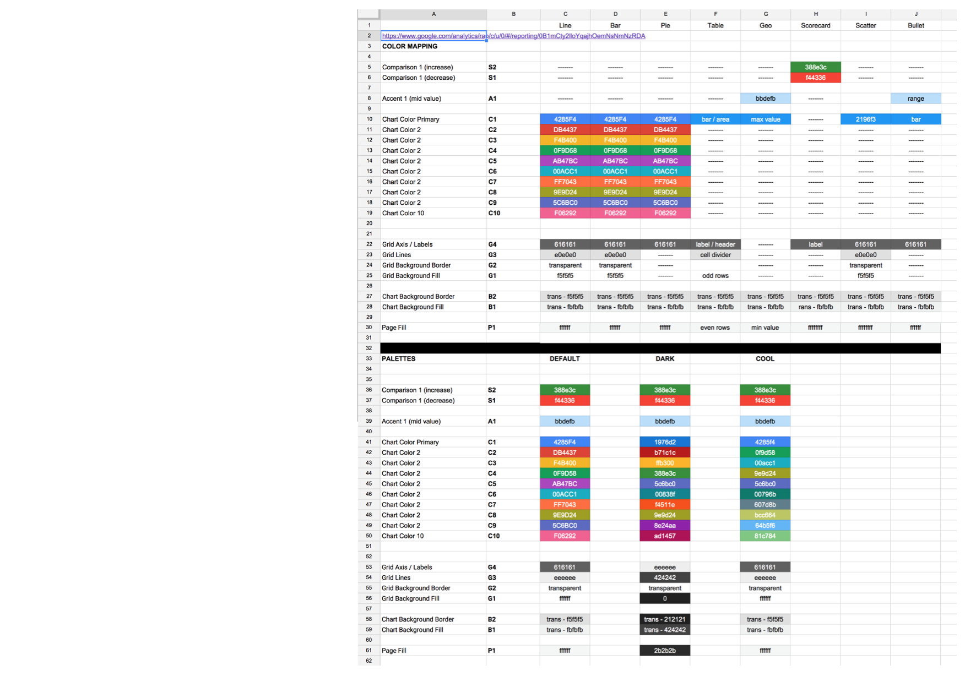965x676 pixels.
Task: Select the 'Line' chart type cell
Action: tap(565, 25)
